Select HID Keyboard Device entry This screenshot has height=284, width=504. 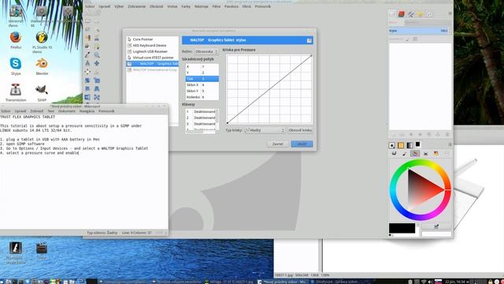point(152,46)
